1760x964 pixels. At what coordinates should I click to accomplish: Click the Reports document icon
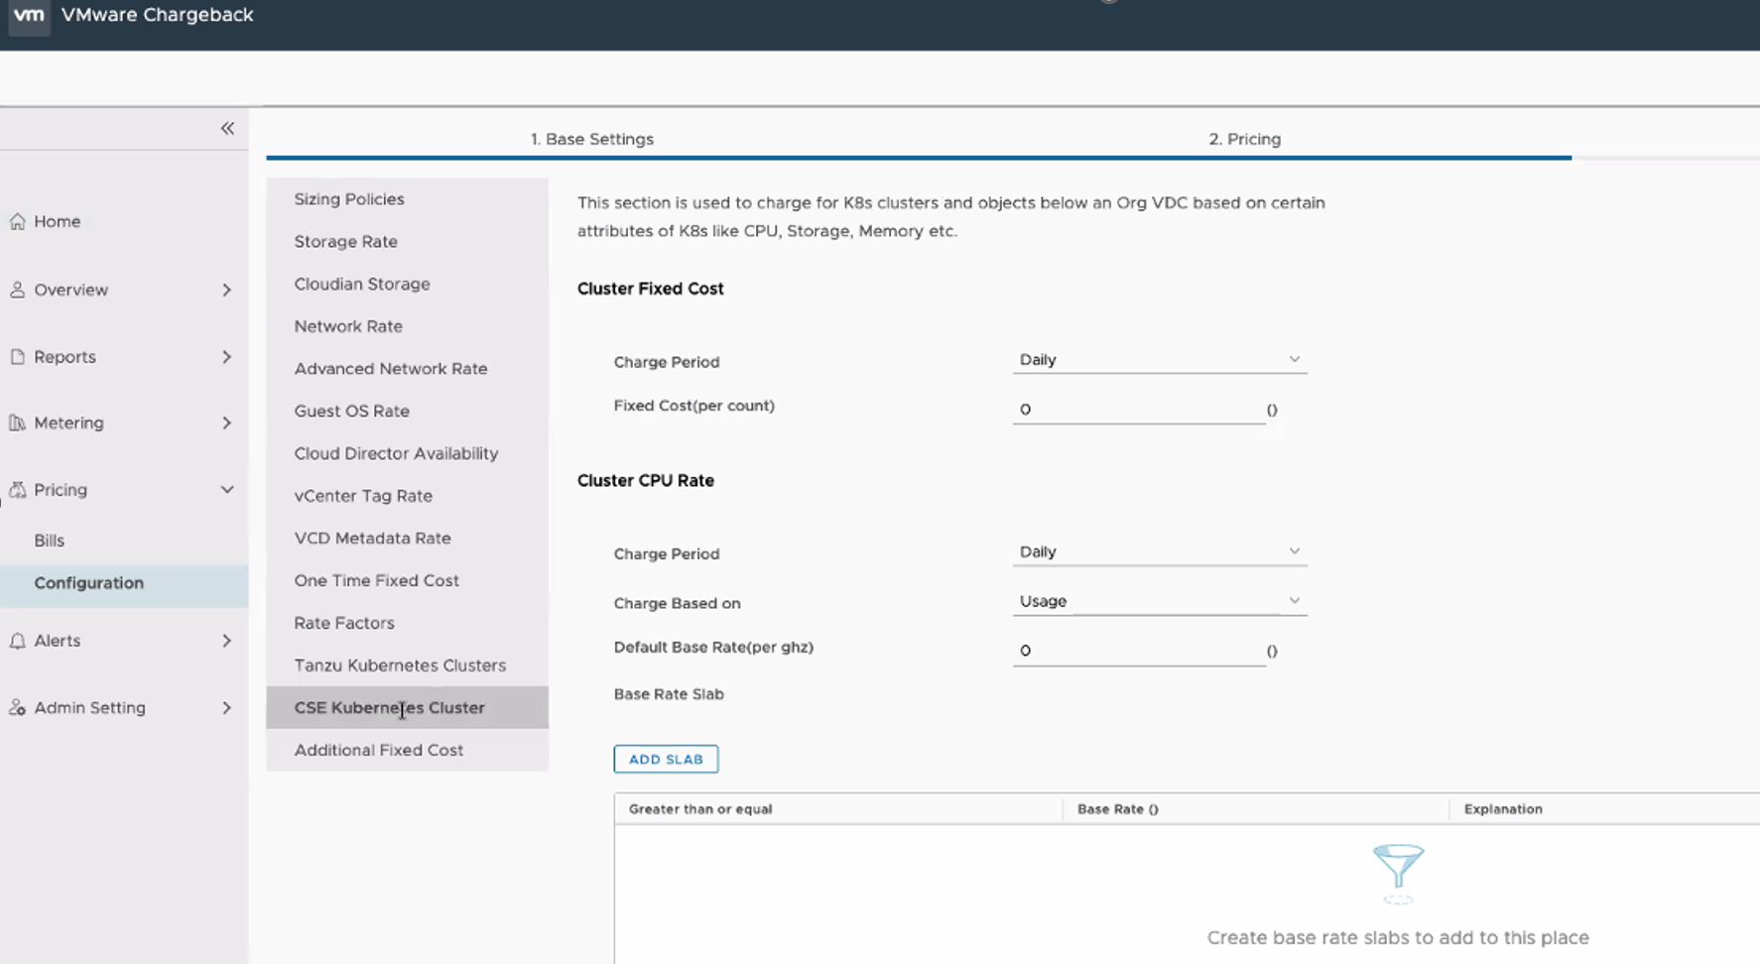(x=18, y=357)
